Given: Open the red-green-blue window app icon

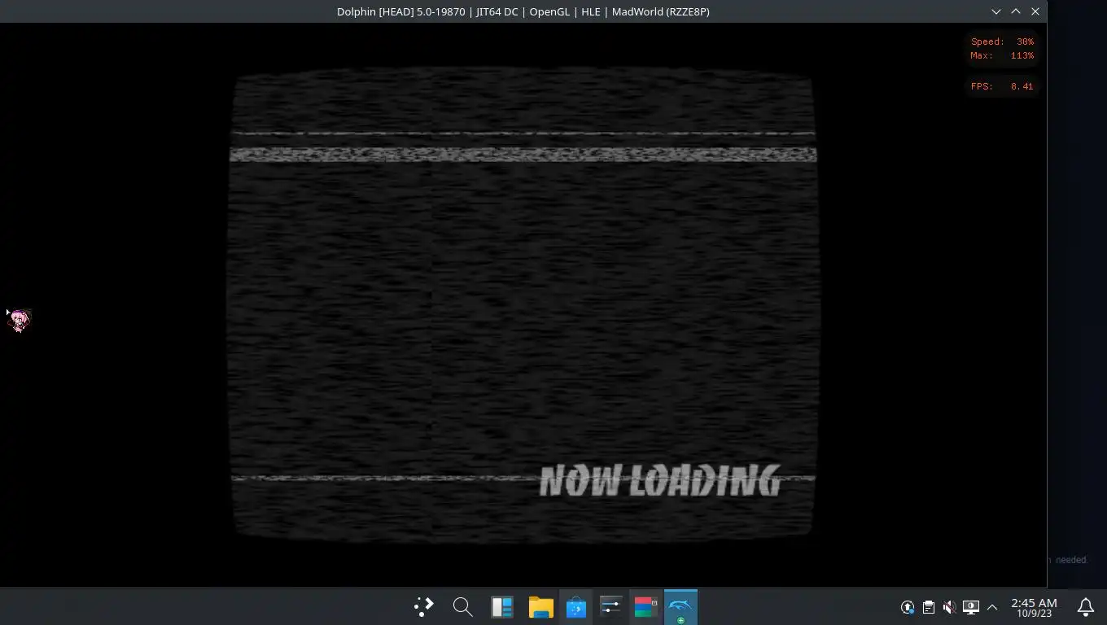Looking at the screenshot, I should tap(645, 607).
